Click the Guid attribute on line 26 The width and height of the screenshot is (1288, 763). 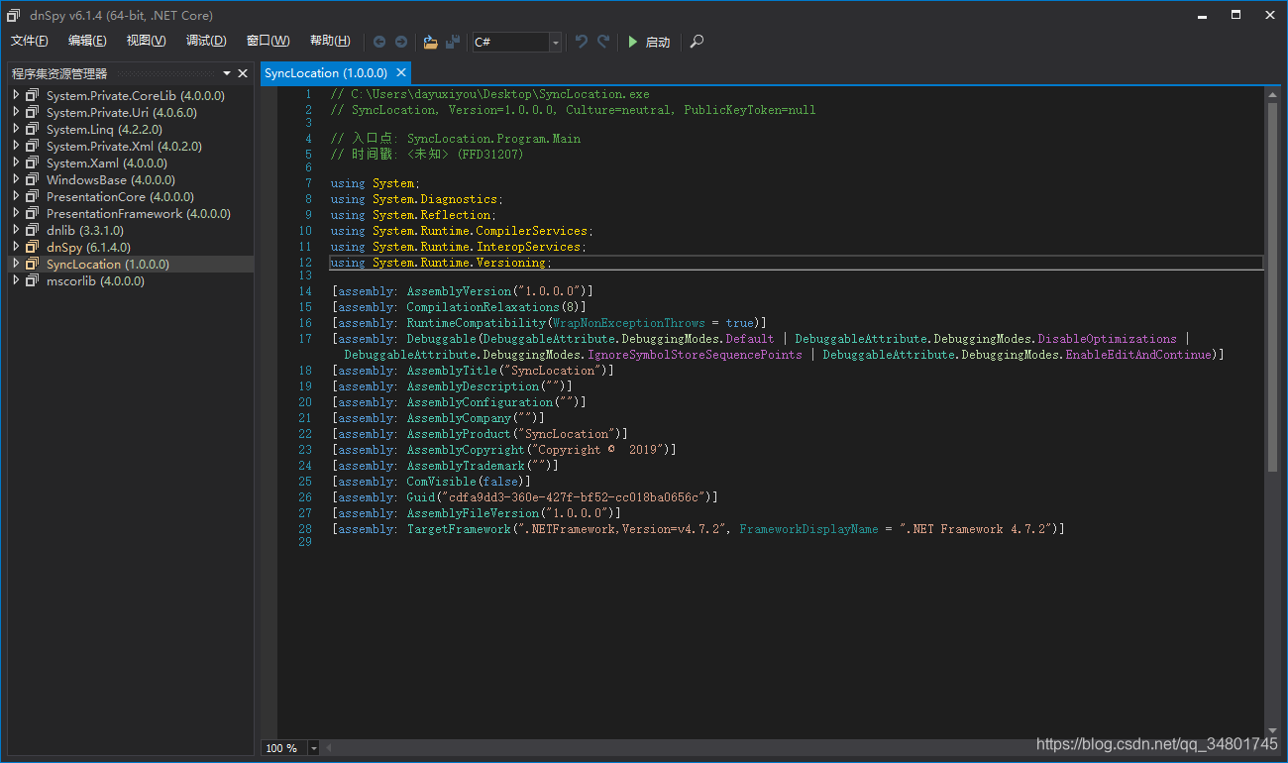420,497
